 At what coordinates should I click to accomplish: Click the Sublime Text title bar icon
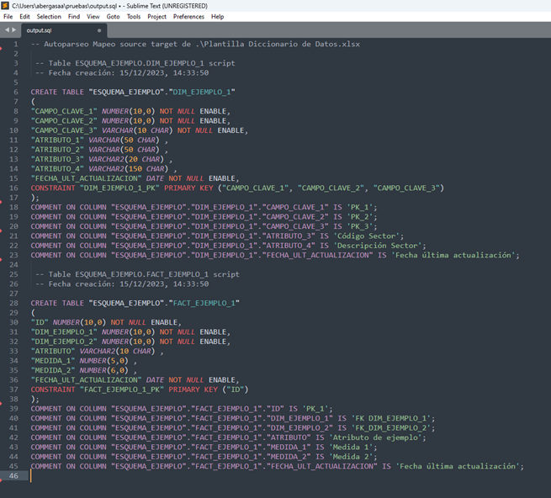point(5,6)
